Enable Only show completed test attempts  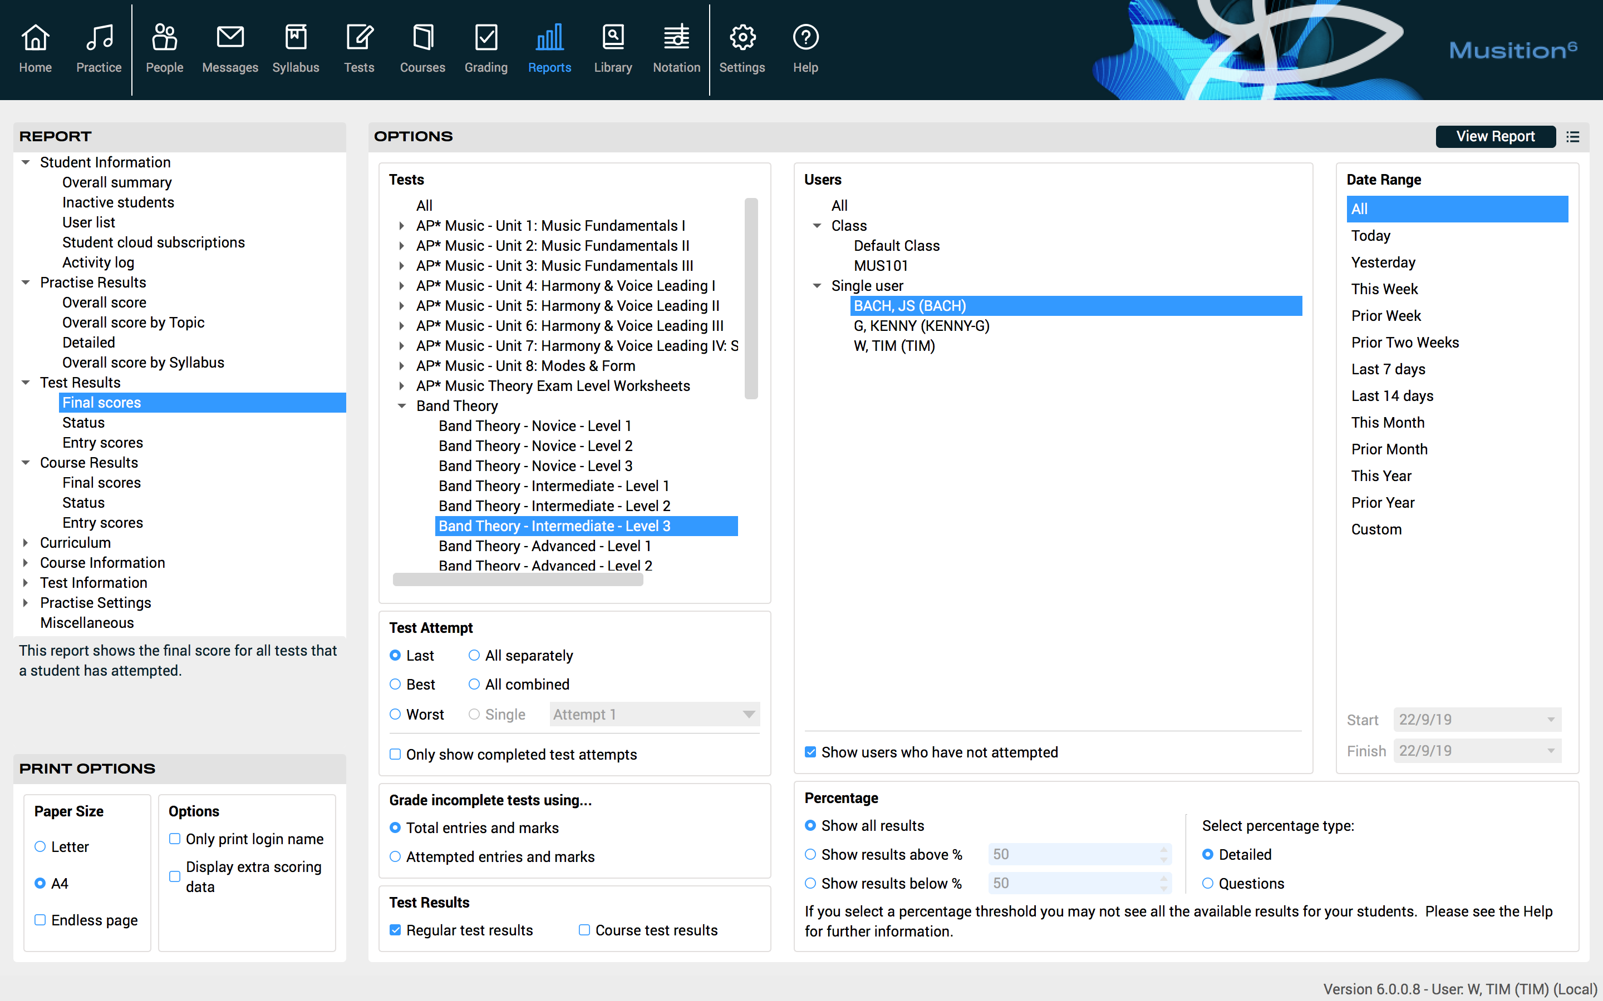click(395, 754)
